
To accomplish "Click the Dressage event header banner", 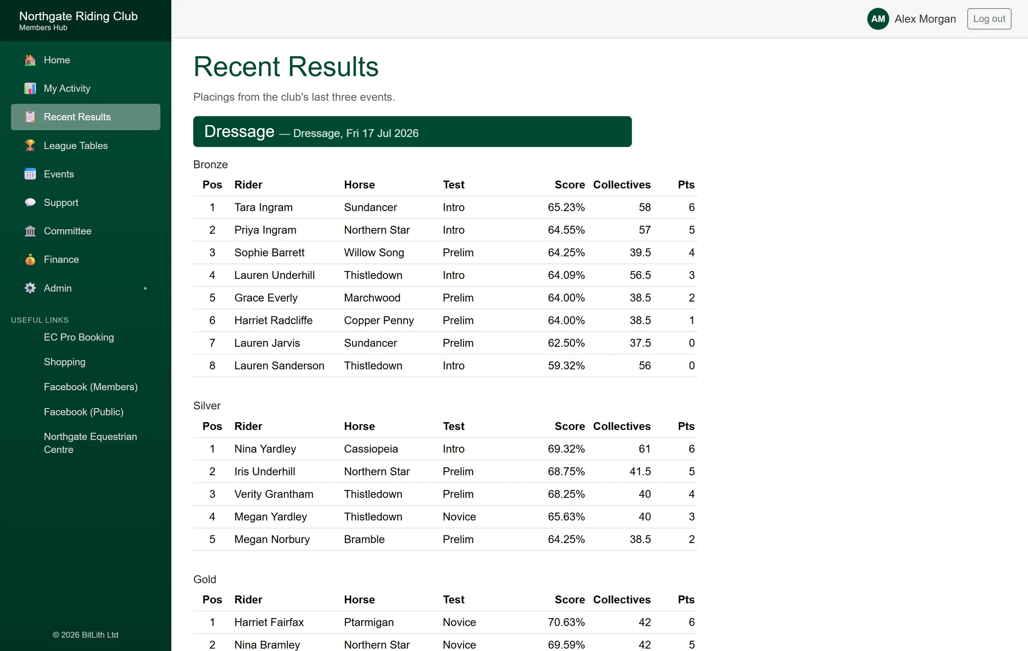I will pyautogui.click(x=412, y=131).
